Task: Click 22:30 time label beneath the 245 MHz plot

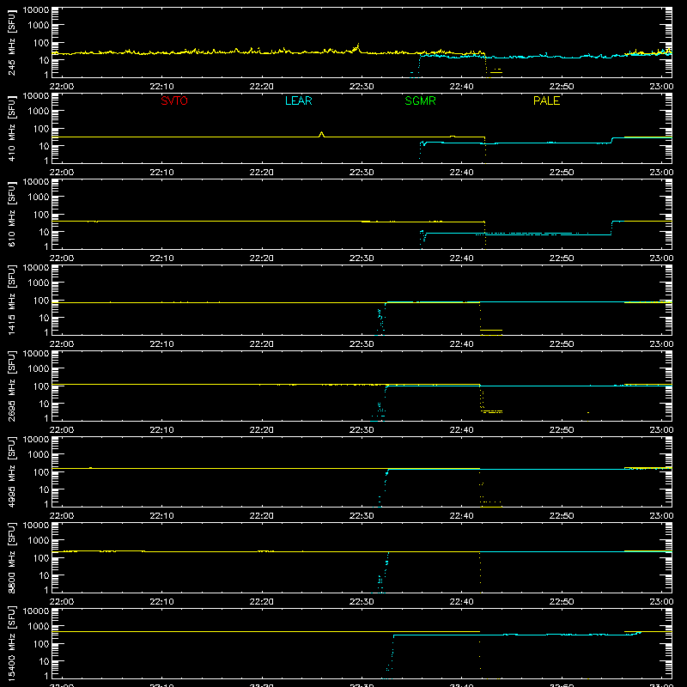Action: [x=362, y=87]
